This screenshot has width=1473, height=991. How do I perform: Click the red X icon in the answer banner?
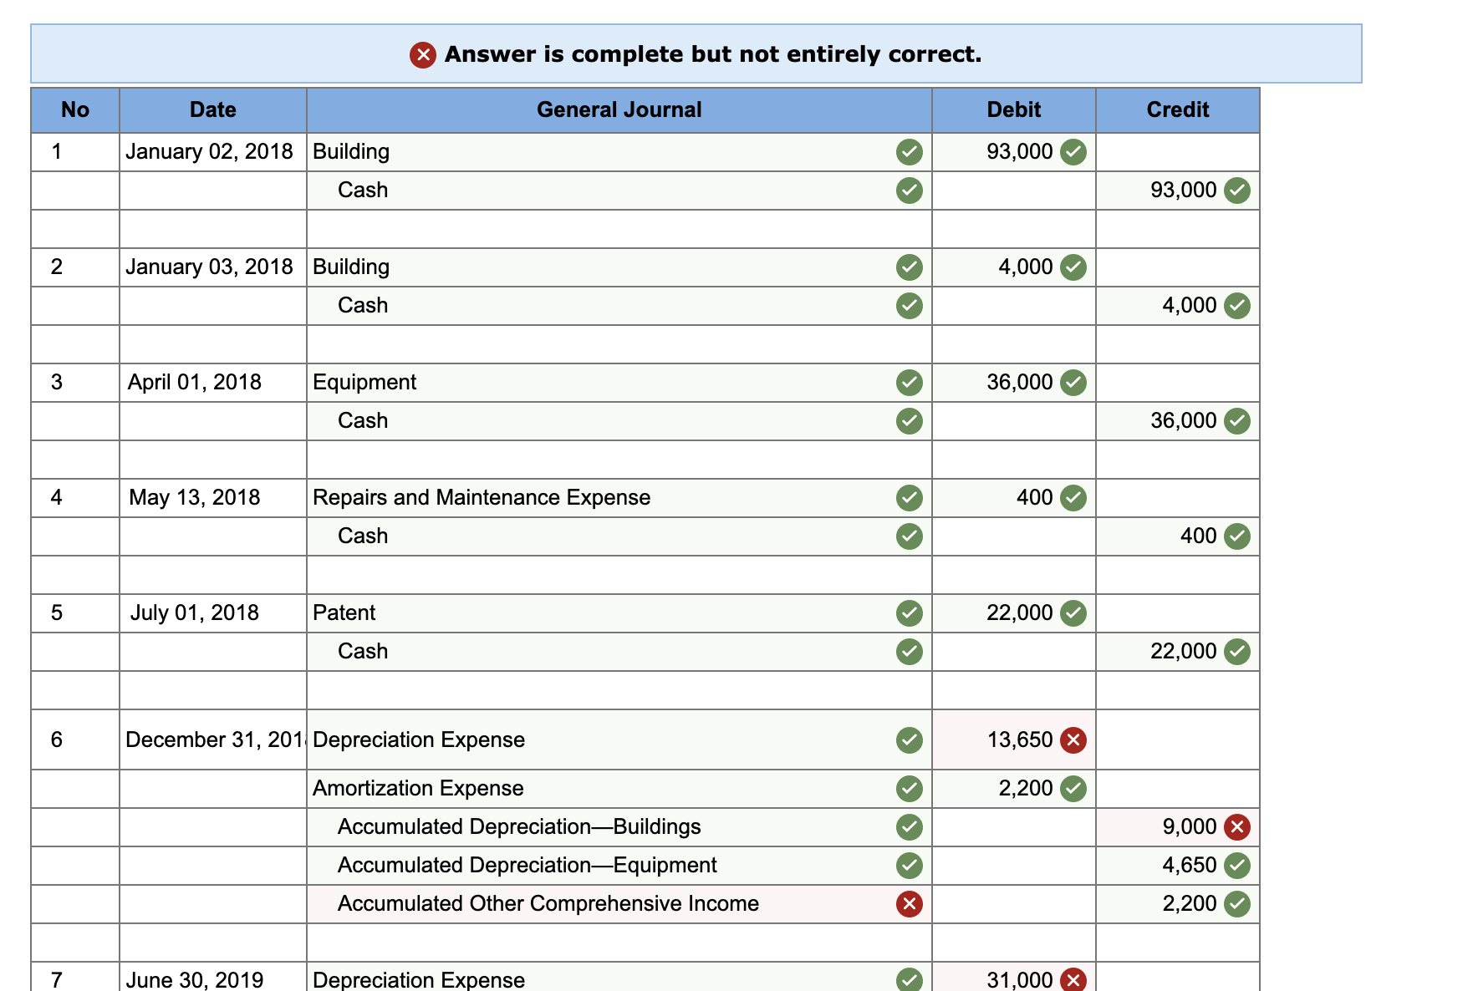422,55
